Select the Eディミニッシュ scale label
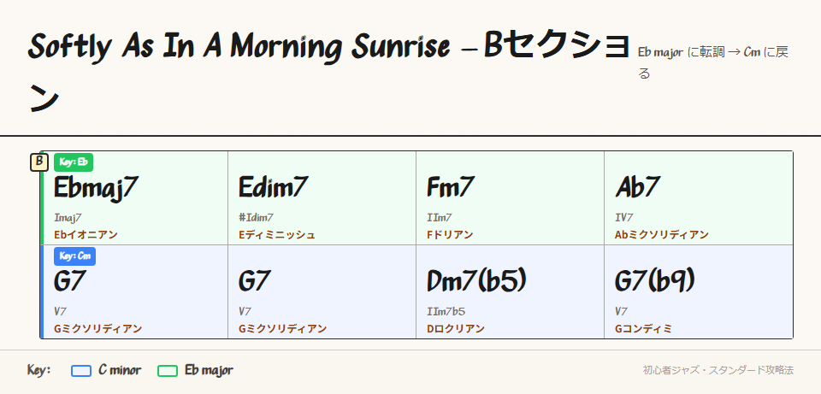Image resolution: width=821 pixels, height=394 pixels. coord(277,234)
